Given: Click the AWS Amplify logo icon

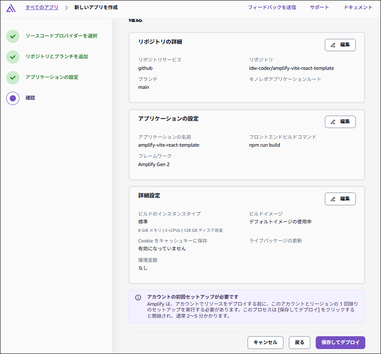Looking at the screenshot, I should [11, 8].
